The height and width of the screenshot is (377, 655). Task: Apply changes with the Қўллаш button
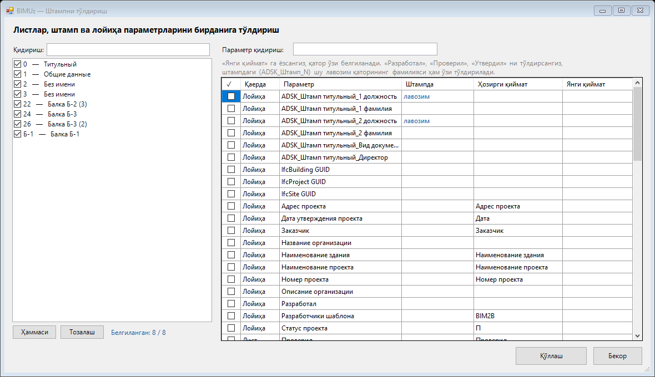pos(551,356)
